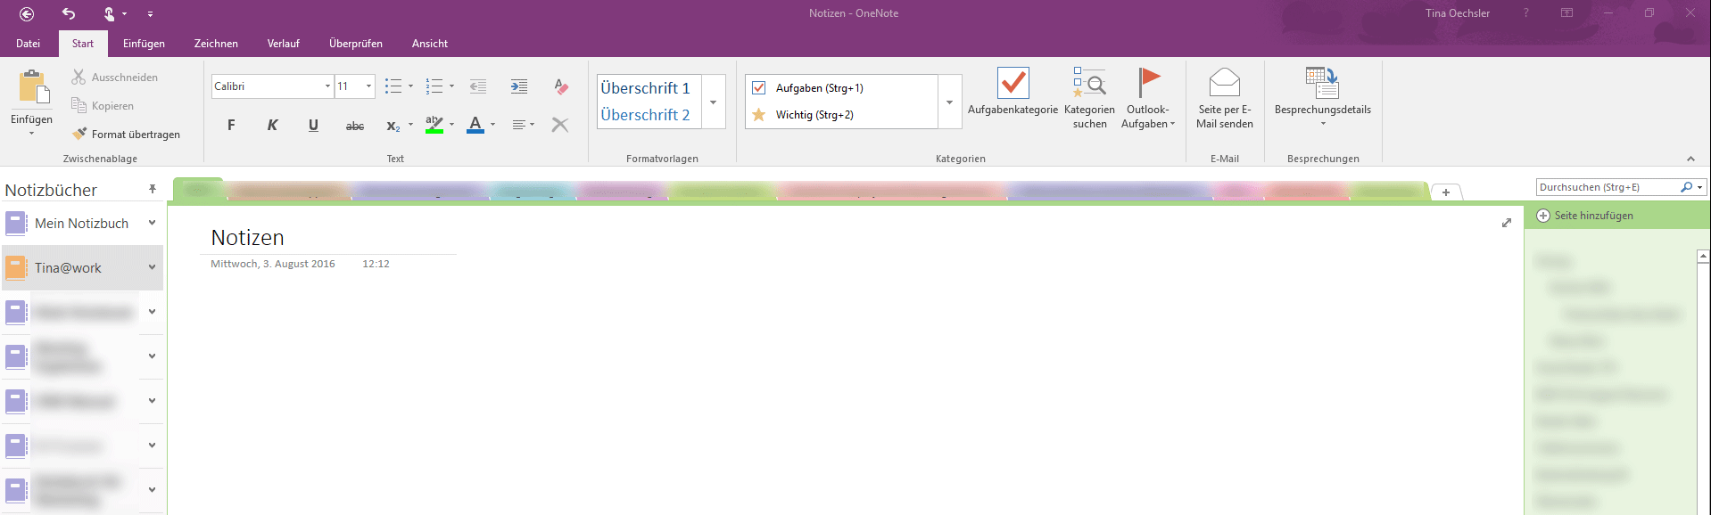The width and height of the screenshot is (1711, 515).
Task: Click in Durchsuchen (Strg+E) search box
Action: (1606, 187)
